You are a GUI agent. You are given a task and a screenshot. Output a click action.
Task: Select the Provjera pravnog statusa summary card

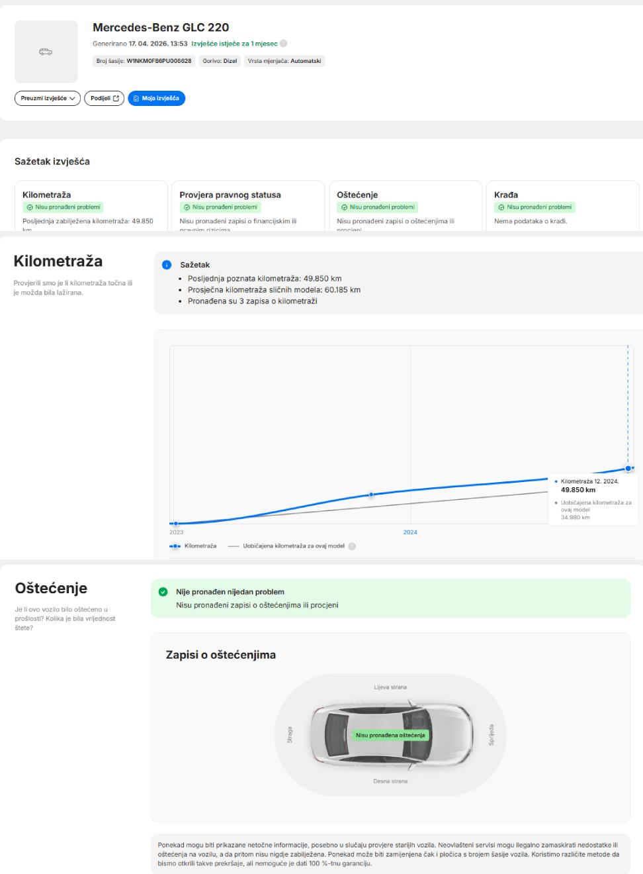tap(247, 205)
